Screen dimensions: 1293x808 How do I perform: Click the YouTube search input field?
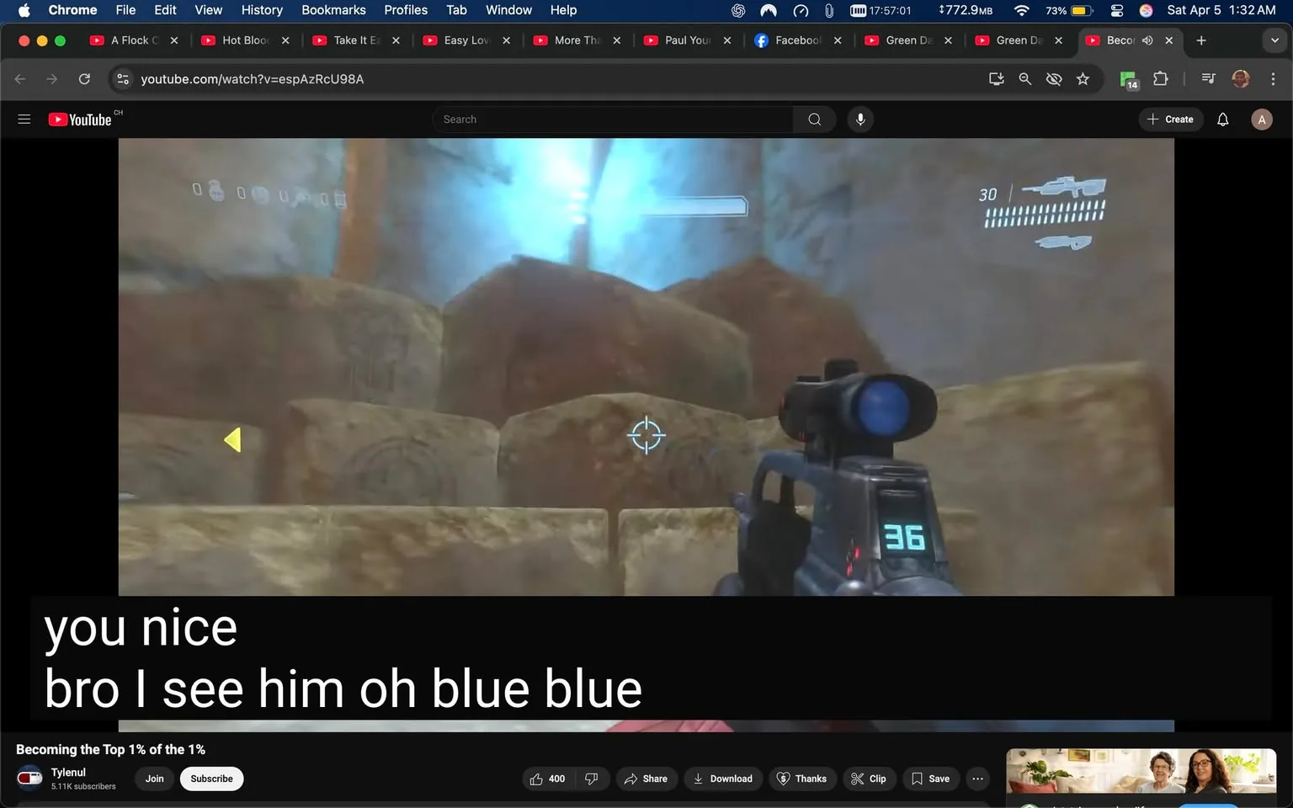click(x=613, y=120)
